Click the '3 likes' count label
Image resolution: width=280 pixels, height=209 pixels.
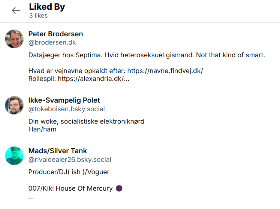point(38,16)
